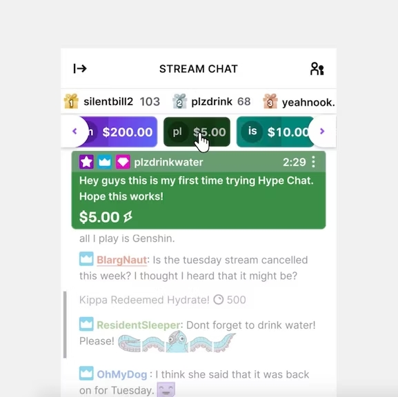This screenshot has width=398, height=397.
Task: Open the community users list icon
Action: click(x=317, y=69)
